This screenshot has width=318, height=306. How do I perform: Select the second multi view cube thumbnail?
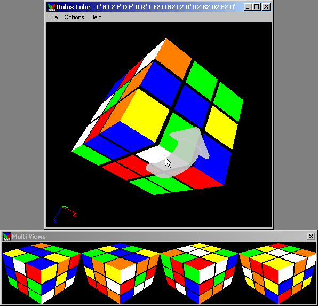120,273
